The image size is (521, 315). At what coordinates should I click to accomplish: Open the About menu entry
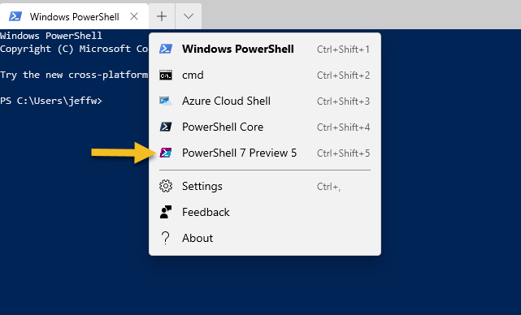pyautogui.click(x=265, y=239)
